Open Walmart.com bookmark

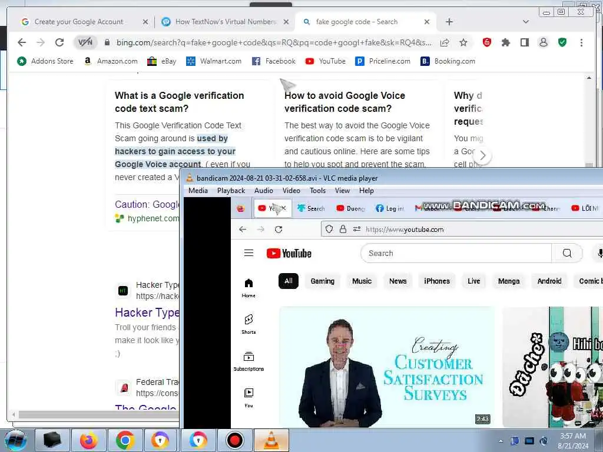pyautogui.click(x=214, y=61)
